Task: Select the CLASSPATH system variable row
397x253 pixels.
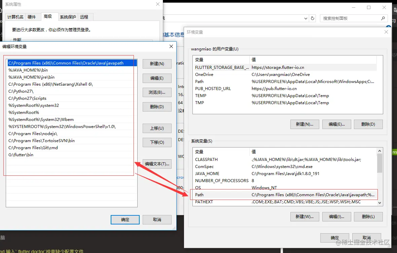Action: (285, 160)
